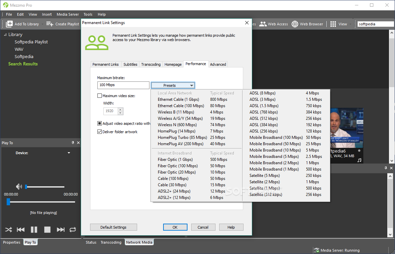Click the playback position slider handle

(8, 202)
